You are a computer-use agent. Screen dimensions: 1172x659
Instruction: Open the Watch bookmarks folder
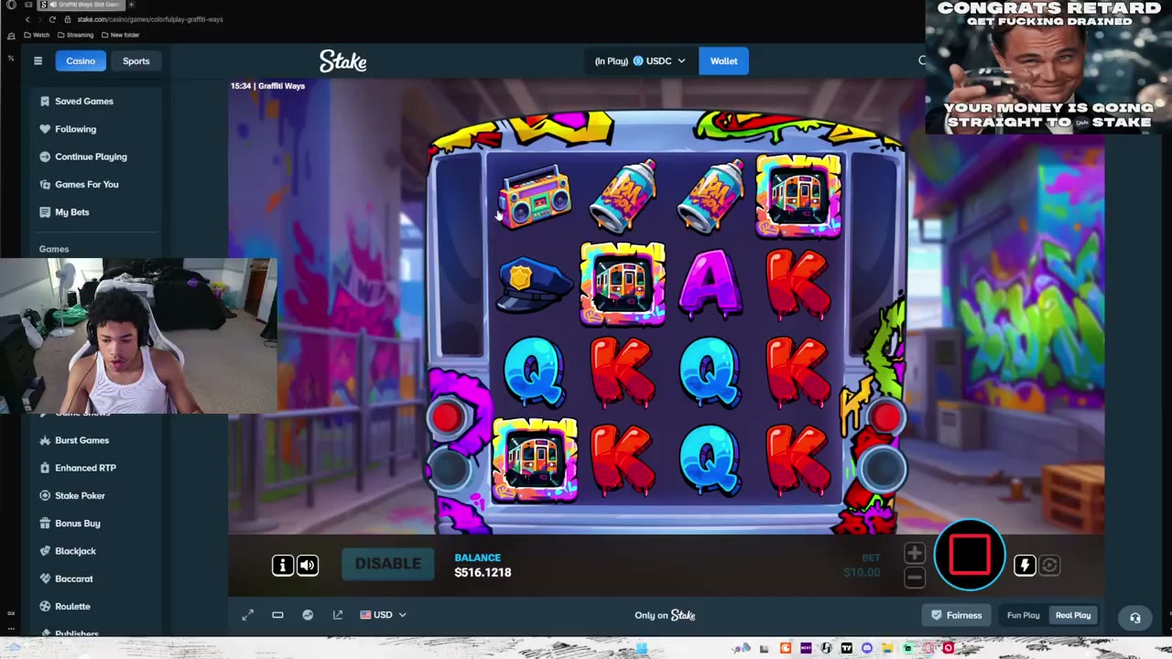click(x=37, y=35)
